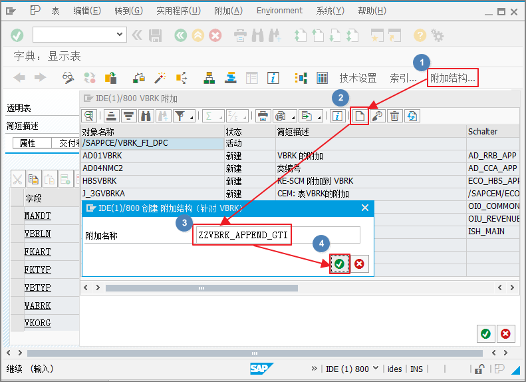This screenshot has height=382, width=526.
Task: Click the Print icon in main toolbar
Action: pyautogui.click(x=240, y=35)
